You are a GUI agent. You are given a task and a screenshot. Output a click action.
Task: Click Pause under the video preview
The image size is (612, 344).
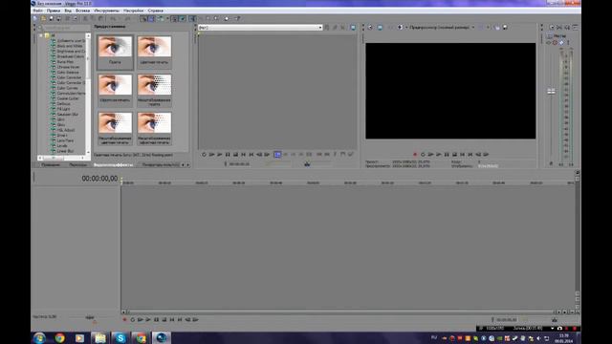(x=447, y=155)
